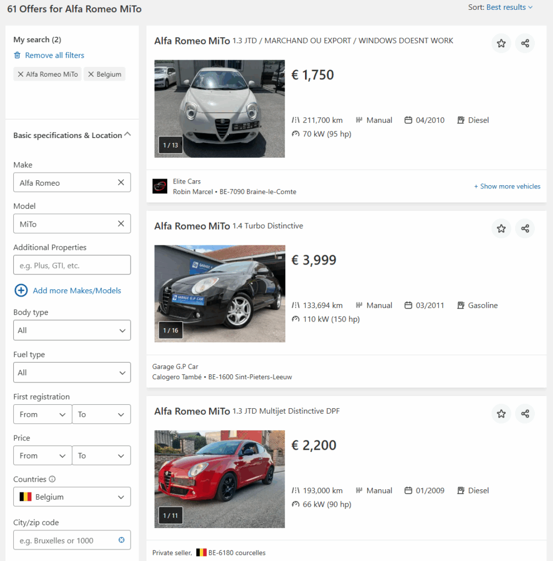Change sort order from Best results
The width and height of the screenshot is (553, 561).
click(509, 7)
